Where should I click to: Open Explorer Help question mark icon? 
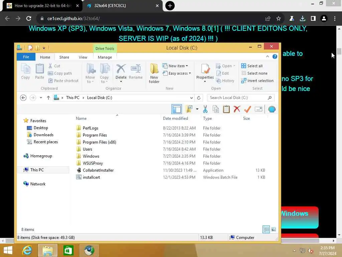pyautogui.click(x=275, y=57)
